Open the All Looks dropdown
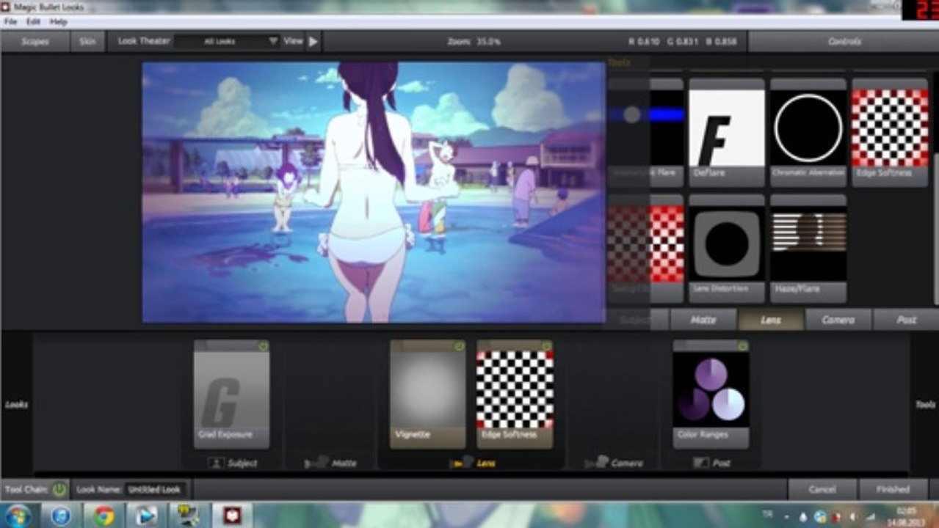 click(226, 42)
